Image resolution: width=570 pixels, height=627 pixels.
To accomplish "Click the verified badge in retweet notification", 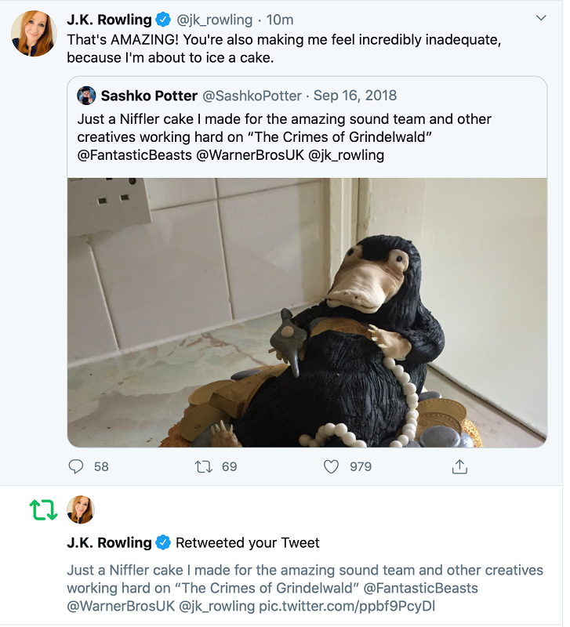I will point(163,542).
